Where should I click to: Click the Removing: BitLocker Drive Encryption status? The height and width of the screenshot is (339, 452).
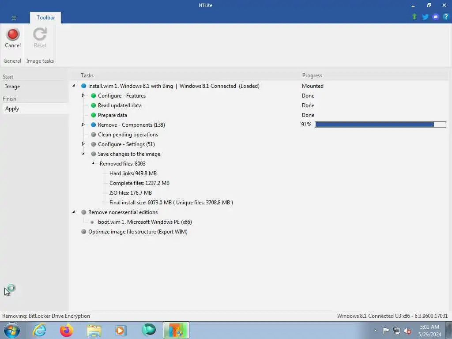click(46, 316)
